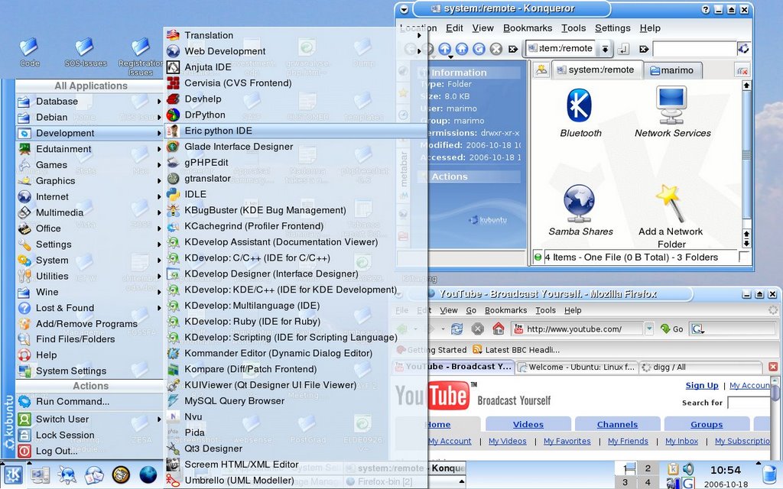Image resolution: width=783 pixels, height=489 pixels.
Task: Click YouTube Search for input field
Action: point(749,402)
